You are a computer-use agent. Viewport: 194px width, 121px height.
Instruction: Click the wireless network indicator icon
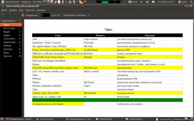pyautogui.click(x=141, y=2)
